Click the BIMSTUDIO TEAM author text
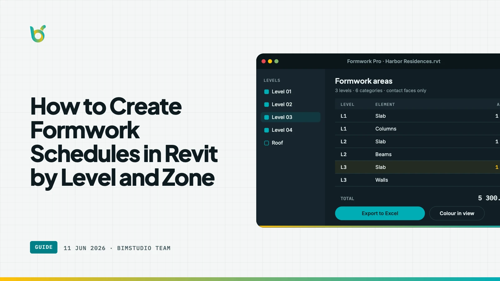 click(x=144, y=248)
